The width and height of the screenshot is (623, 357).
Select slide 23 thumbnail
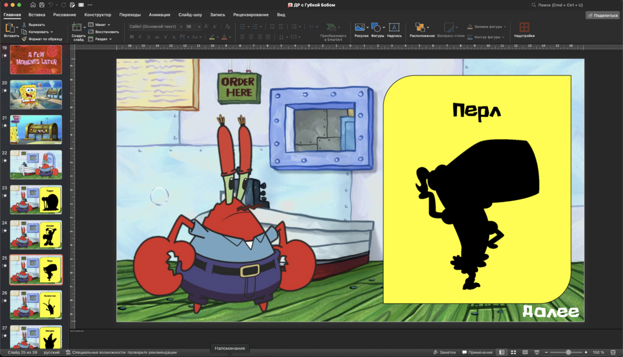[36, 199]
